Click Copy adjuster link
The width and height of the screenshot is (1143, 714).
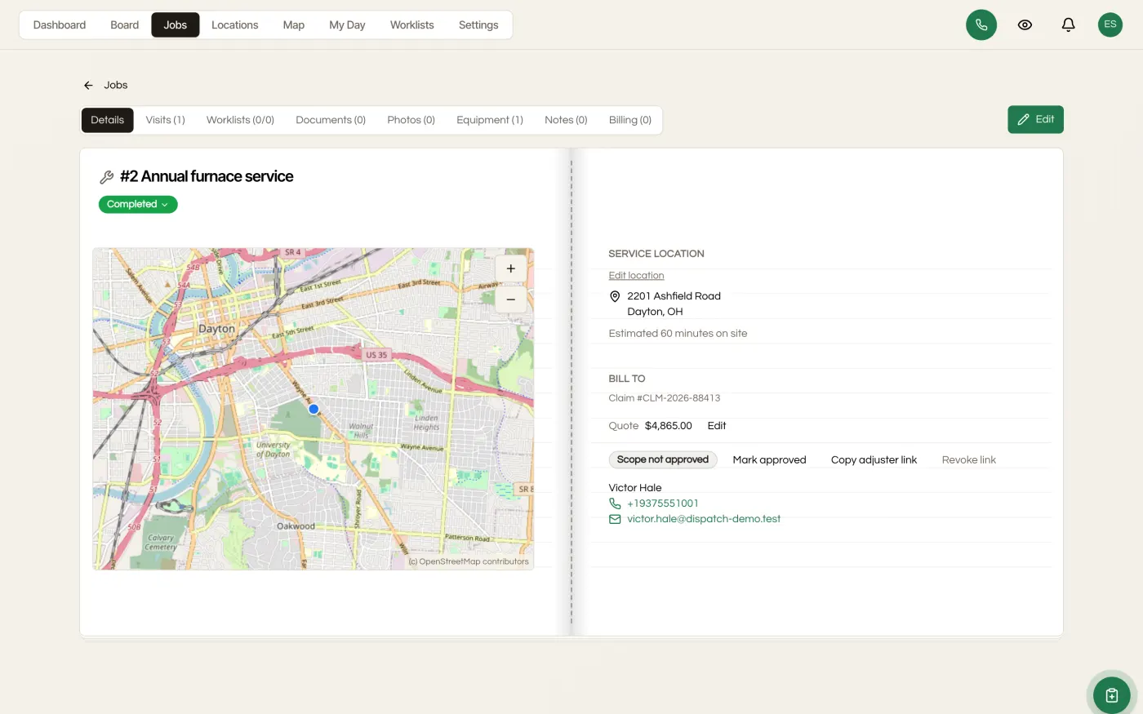point(874,460)
